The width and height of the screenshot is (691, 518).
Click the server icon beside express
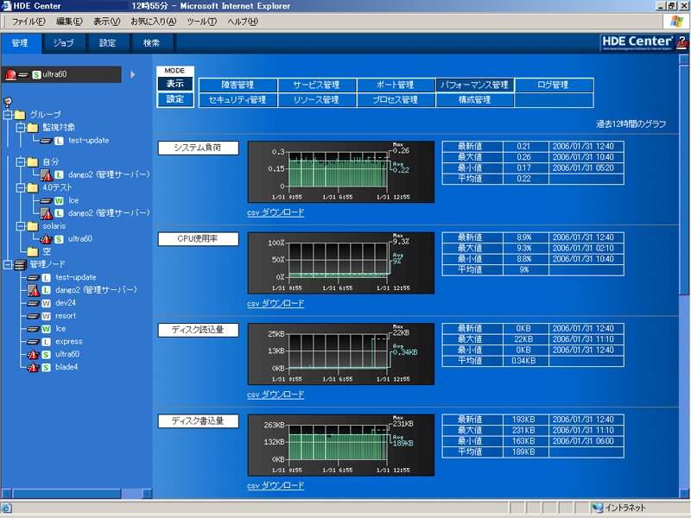pos(33,342)
